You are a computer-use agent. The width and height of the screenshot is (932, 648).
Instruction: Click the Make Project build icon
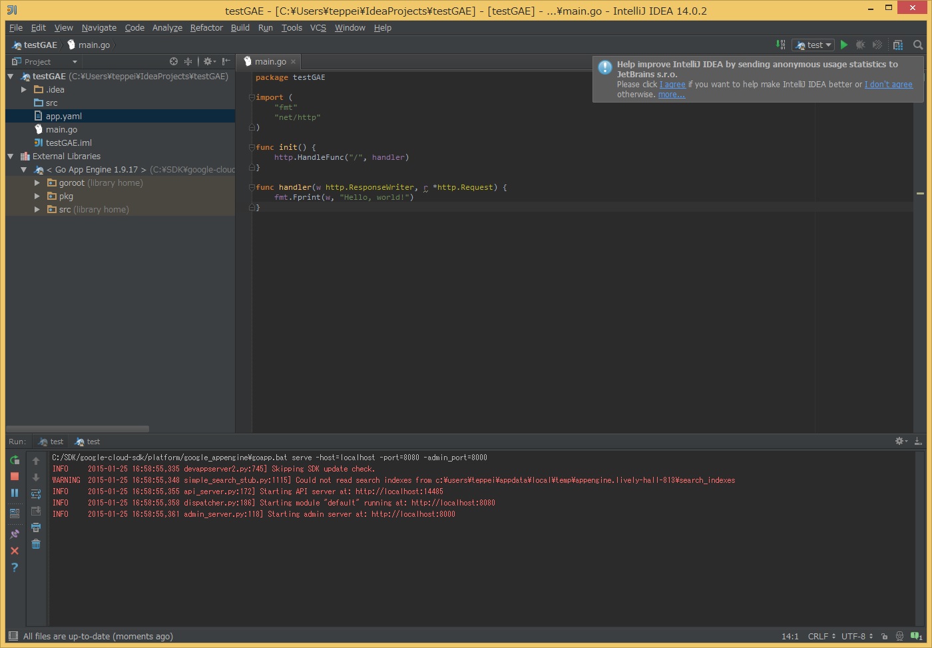click(781, 45)
